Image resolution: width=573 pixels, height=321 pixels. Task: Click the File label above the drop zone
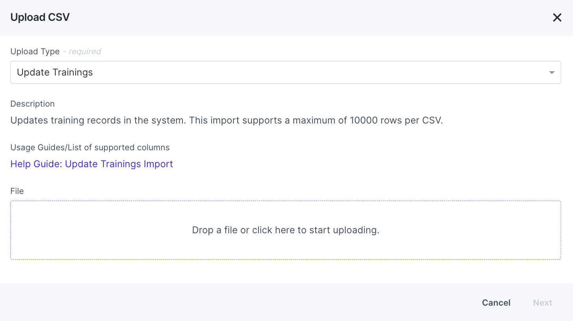[x=17, y=191]
